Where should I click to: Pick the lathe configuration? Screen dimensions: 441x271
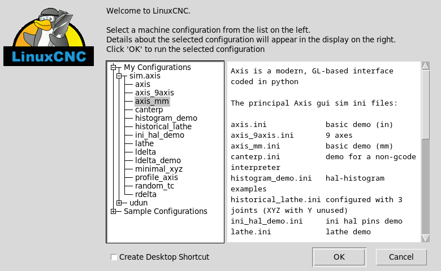pos(144,143)
